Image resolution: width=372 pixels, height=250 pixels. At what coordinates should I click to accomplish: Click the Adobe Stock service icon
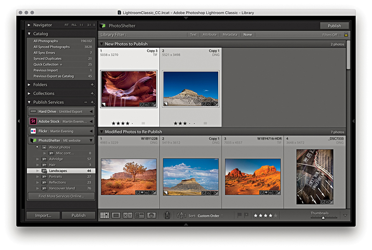point(33,121)
